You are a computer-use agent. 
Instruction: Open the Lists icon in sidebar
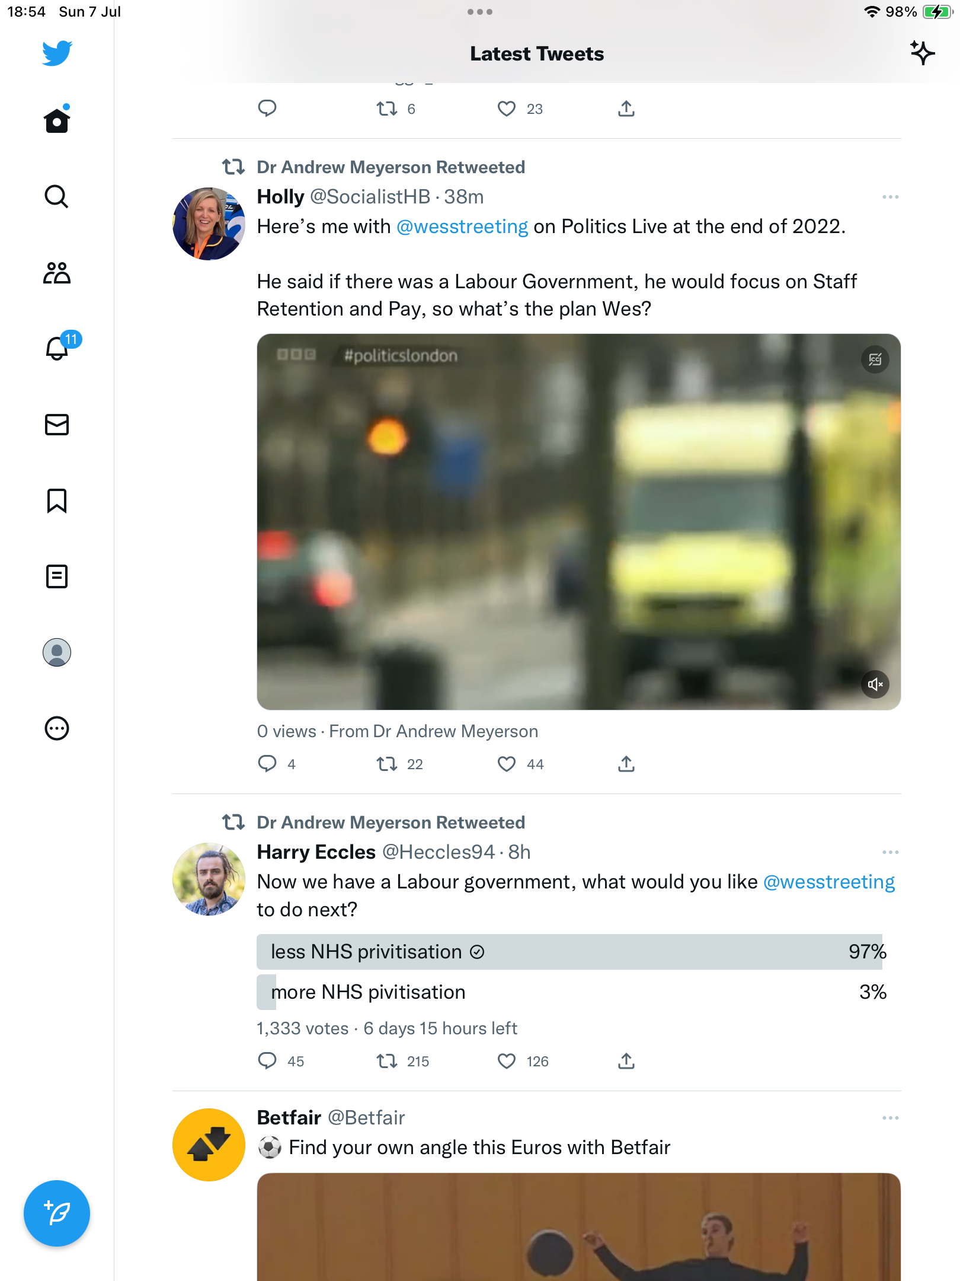pyautogui.click(x=57, y=576)
